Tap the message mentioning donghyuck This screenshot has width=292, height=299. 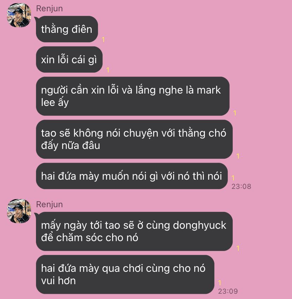134,231
